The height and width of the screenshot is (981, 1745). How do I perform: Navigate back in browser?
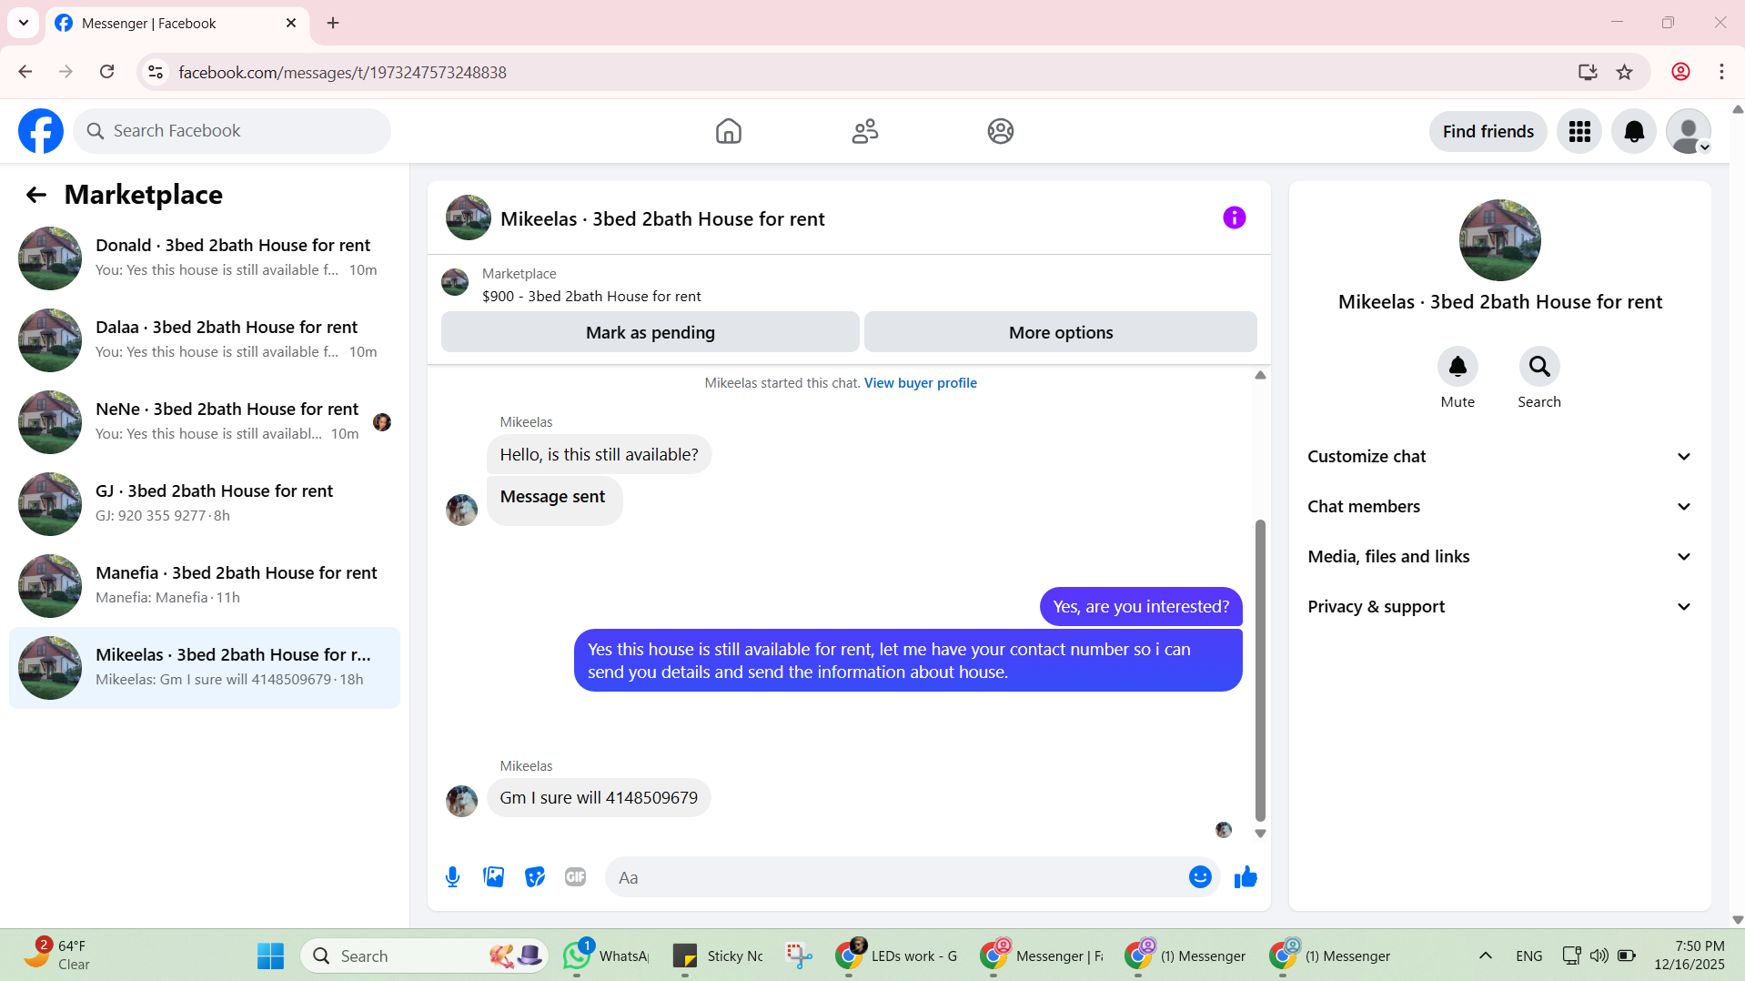point(25,72)
